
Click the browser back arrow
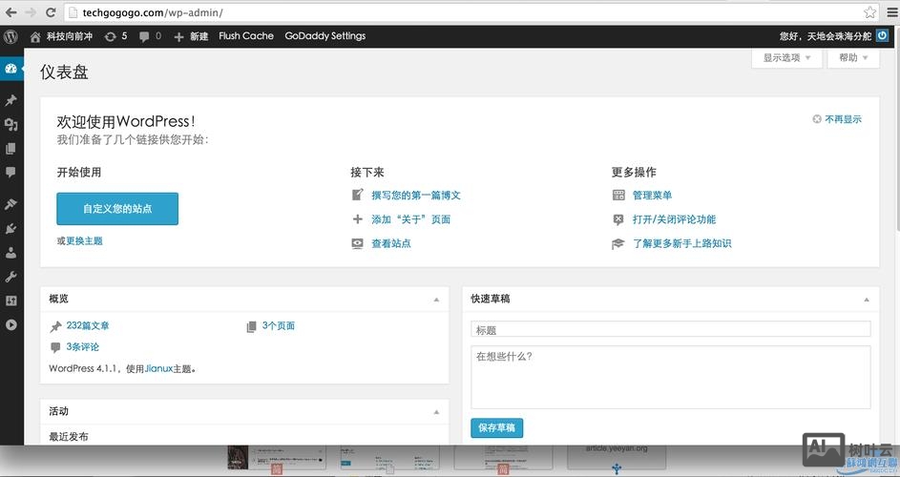click(x=10, y=12)
